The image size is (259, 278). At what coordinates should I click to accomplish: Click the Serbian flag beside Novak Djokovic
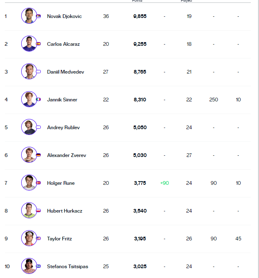38,16
